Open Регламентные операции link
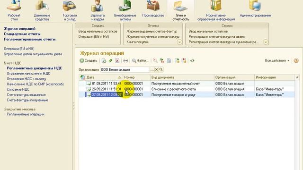303x170 pixels. coord(26,114)
